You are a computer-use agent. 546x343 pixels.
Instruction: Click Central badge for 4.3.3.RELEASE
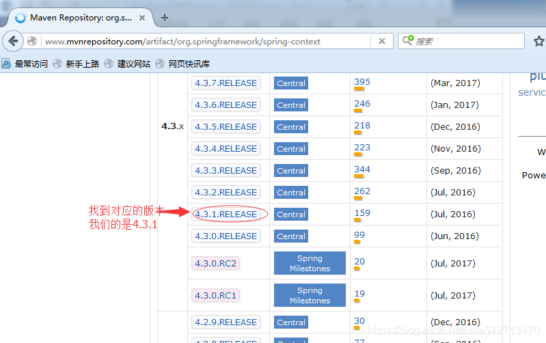click(291, 171)
